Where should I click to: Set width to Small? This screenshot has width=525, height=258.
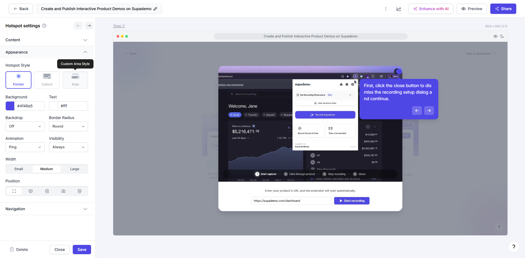pyautogui.click(x=19, y=169)
